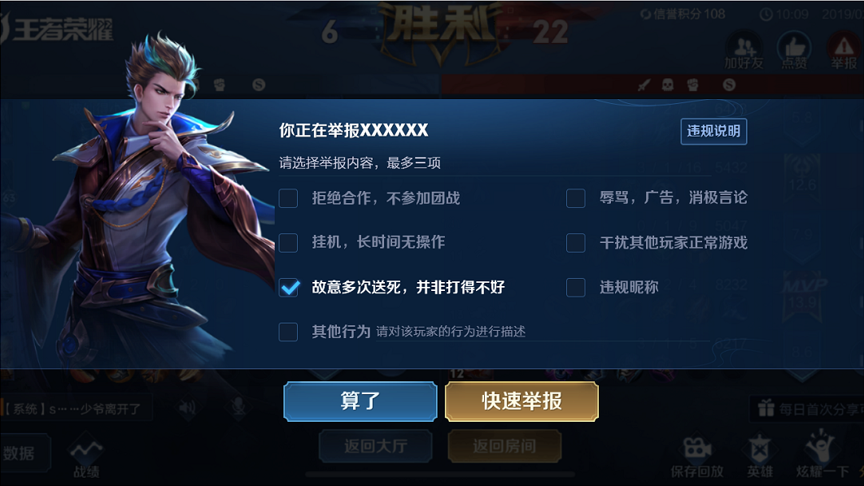The width and height of the screenshot is (864, 486).
Task: Open the 战绩 stats chart icon
Action: click(86, 451)
